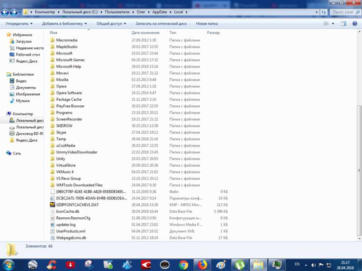Viewport: 362px width, 271px height.
Task: Switch to Firefox in the taskbar
Action: 202,264
